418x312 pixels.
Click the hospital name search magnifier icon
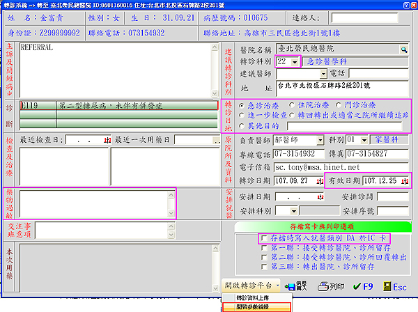point(403,49)
